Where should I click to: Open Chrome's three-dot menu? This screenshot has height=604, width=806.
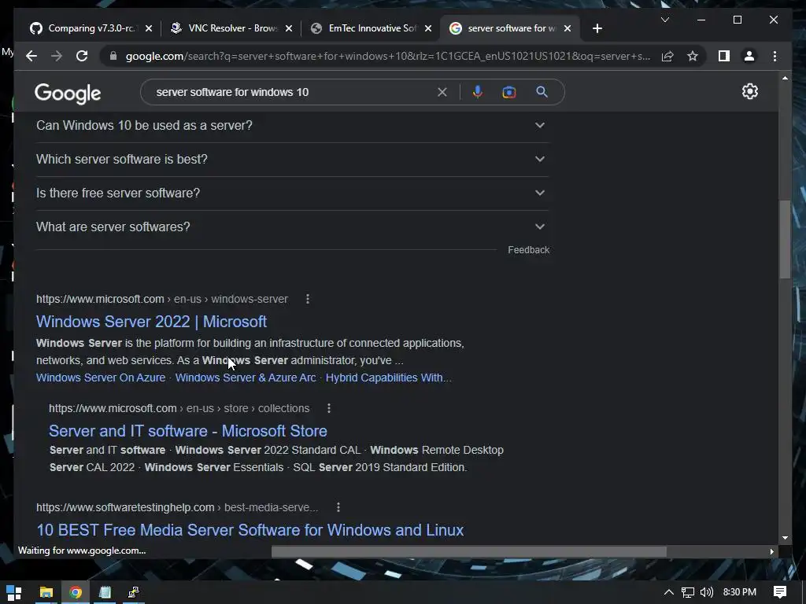775,56
